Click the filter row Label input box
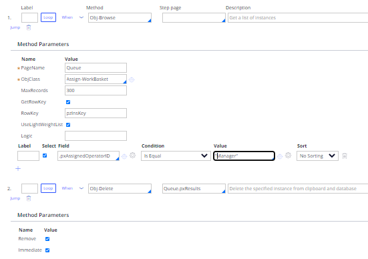The image size is (368, 259). (x=28, y=156)
